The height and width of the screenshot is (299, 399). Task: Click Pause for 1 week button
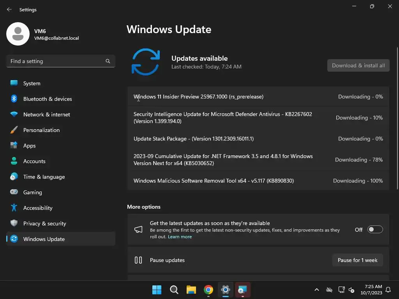tap(358, 260)
